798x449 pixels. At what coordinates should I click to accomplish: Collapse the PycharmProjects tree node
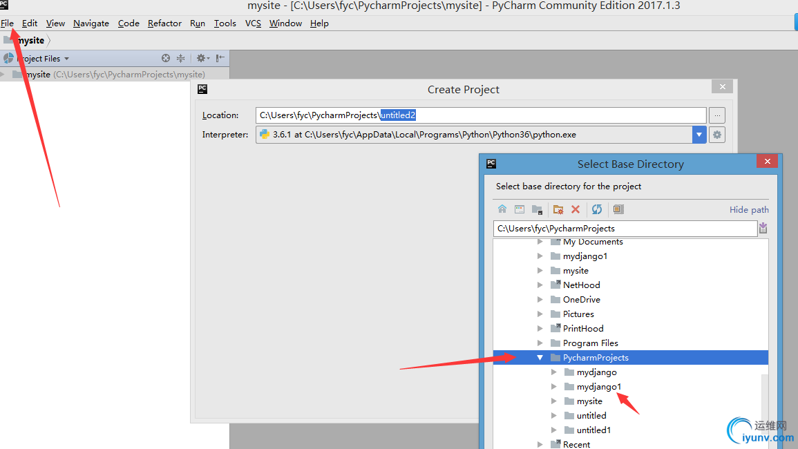540,357
